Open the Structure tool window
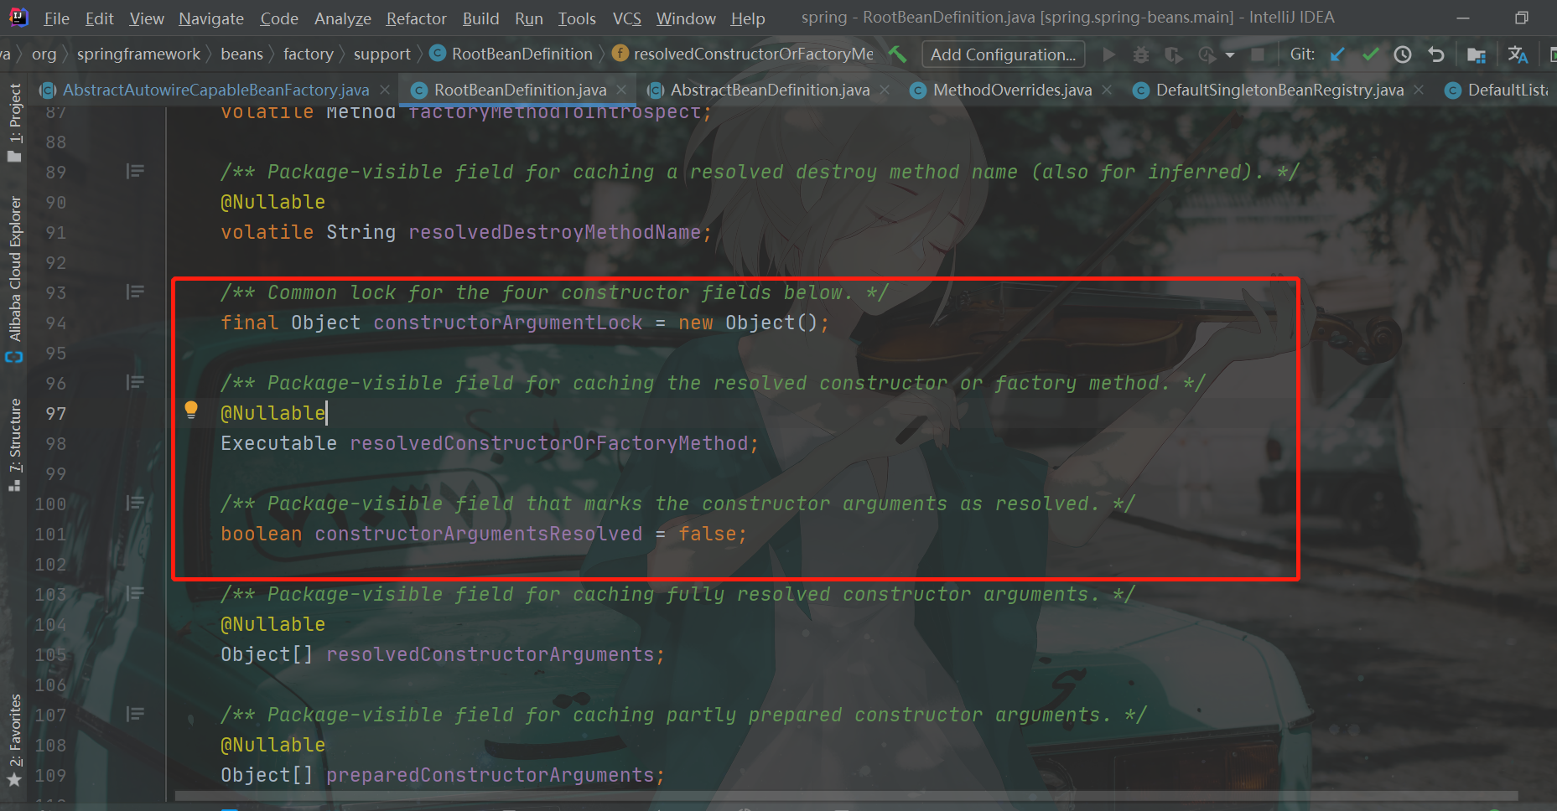Image resolution: width=1557 pixels, height=811 pixels. 14,444
